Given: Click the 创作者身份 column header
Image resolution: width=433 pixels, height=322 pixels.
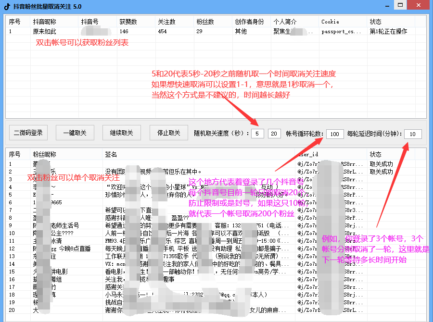Looking at the screenshot, I should tap(251, 22).
